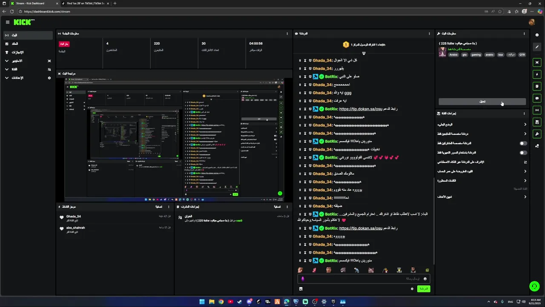
Task: Expand the followers-only chat row
Action: tap(482, 134)
